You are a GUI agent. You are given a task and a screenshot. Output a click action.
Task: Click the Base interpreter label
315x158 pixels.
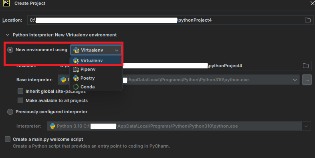(34, 80)
